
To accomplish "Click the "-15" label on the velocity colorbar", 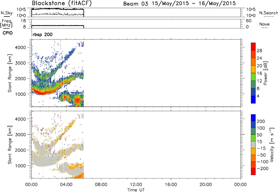I will [261, 148].
